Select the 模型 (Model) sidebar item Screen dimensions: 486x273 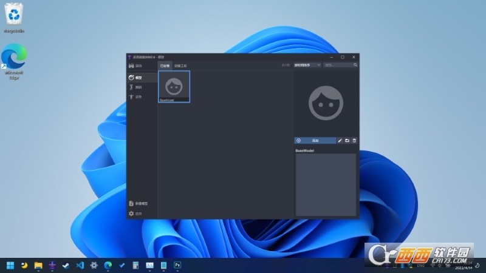tap(135, 78)
